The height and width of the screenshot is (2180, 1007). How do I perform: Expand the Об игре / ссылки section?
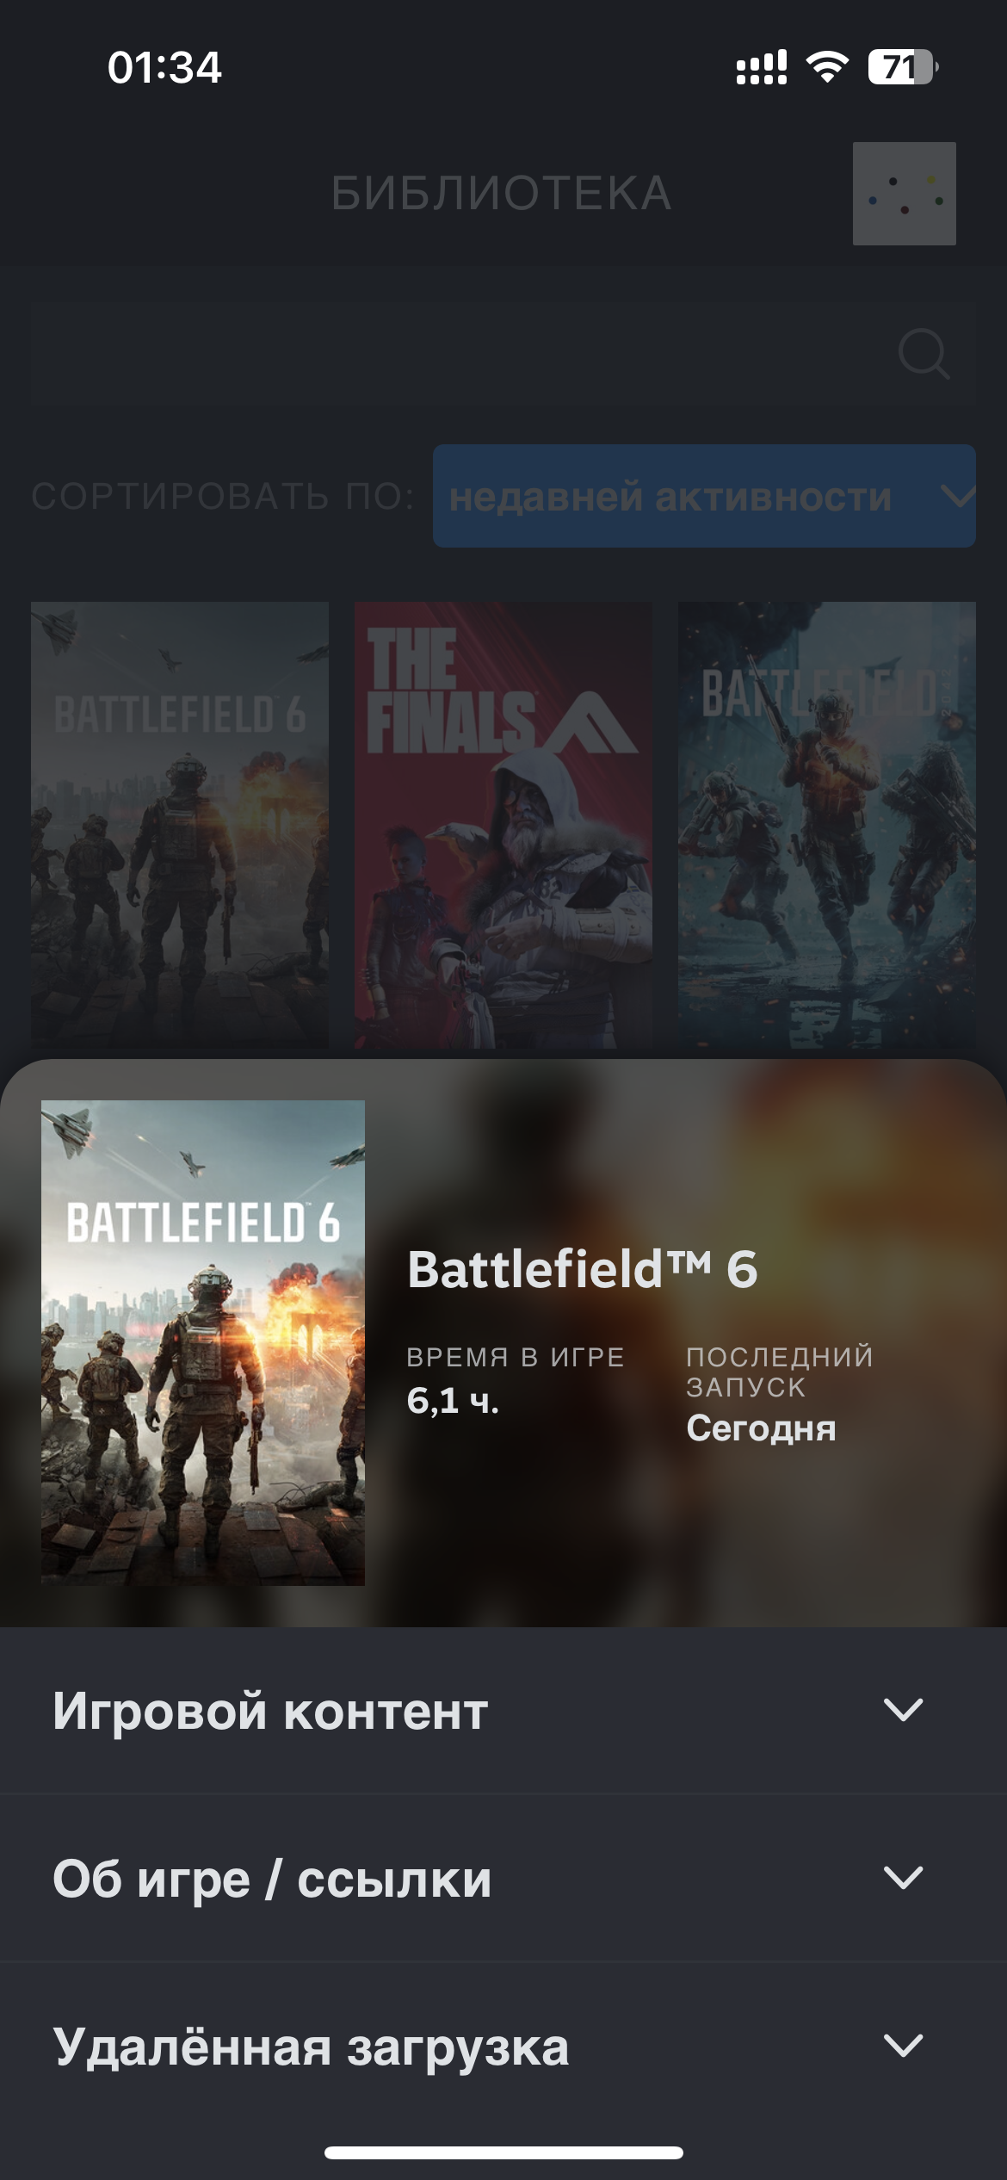[x=504, y=1878]
